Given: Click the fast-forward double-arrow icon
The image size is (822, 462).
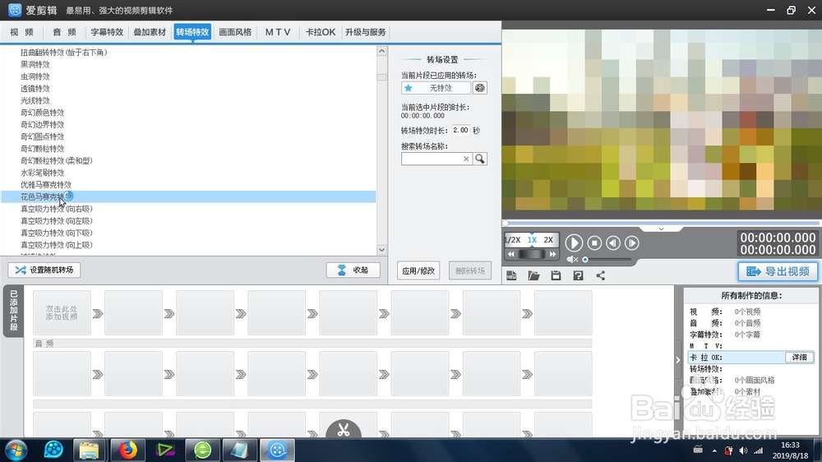Looking at the screenshot, I should (x=552, y=254).
